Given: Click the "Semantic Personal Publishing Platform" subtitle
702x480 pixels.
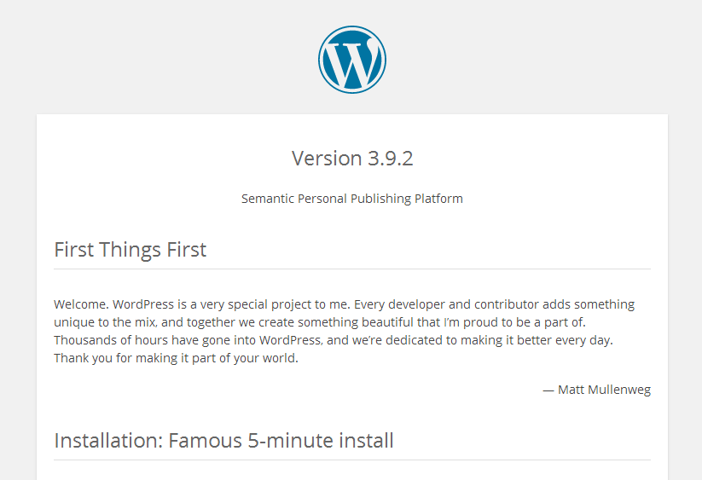Looking at the screenshot, I should click(x=352, y=199).
